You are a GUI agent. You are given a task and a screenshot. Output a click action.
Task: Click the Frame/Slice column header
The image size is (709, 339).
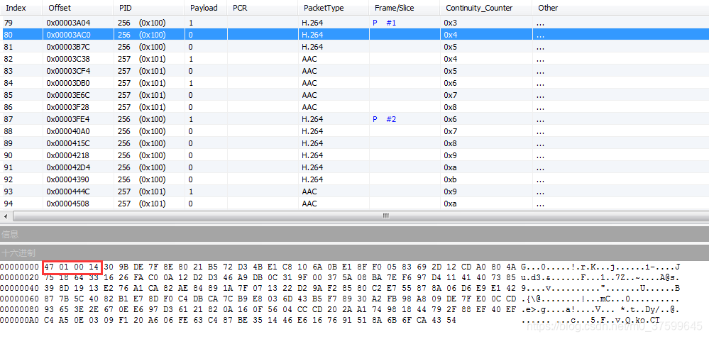click(x=405, y=8)
